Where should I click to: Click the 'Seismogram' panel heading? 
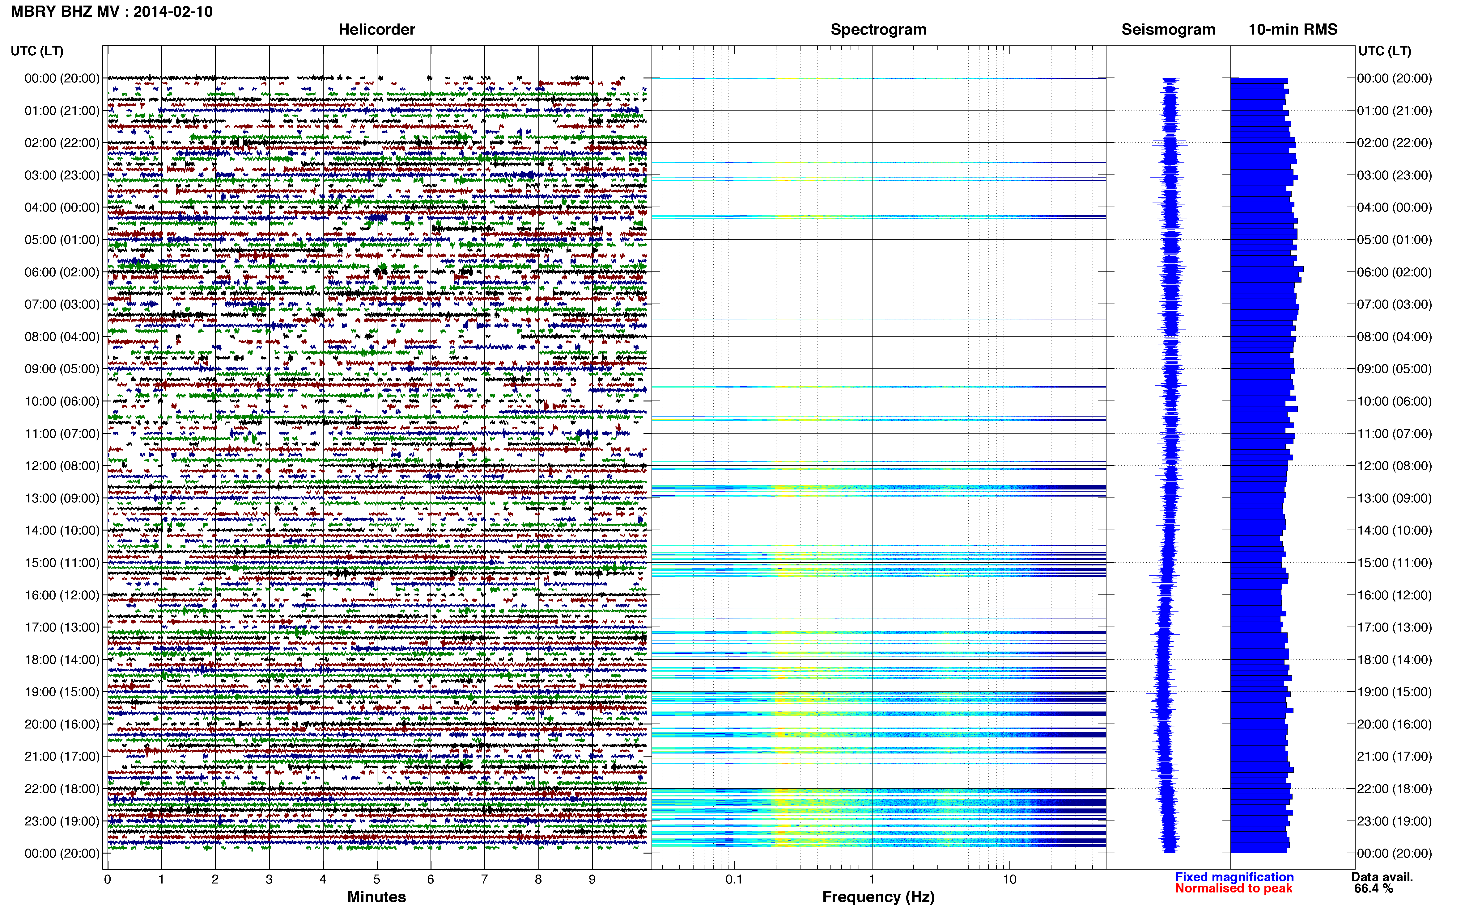(1168, 29)
